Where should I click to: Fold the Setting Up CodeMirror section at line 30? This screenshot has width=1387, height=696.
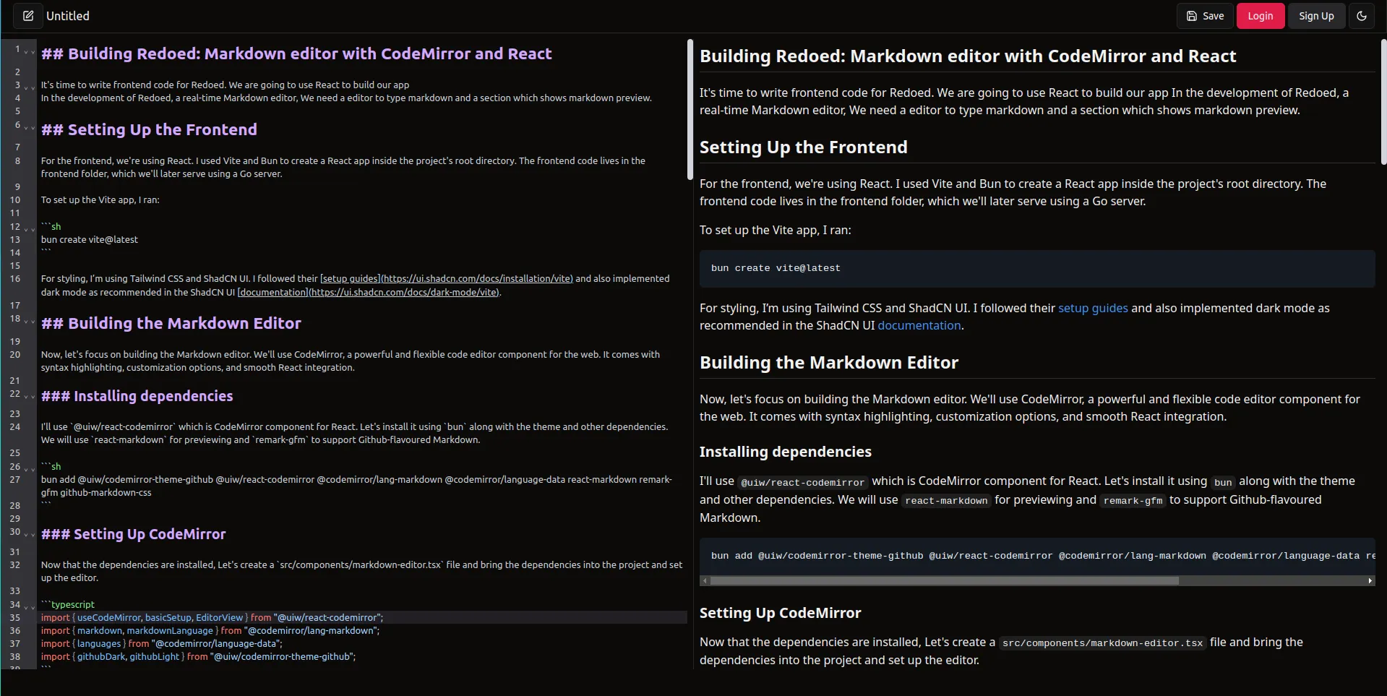30,534
